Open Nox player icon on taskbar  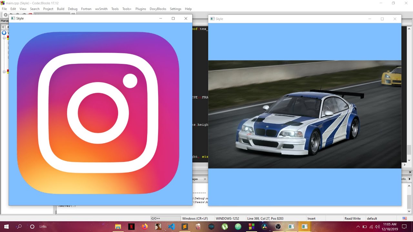[211, 227]
